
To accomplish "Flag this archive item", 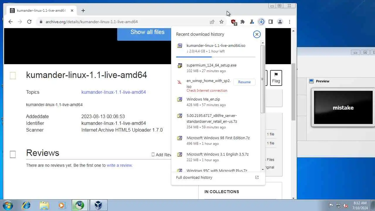I will point(276,78).
